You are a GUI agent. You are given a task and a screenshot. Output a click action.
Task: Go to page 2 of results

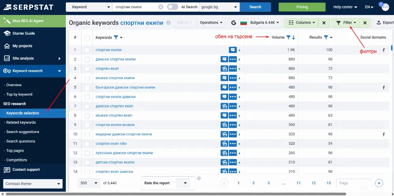coord(253,183)
